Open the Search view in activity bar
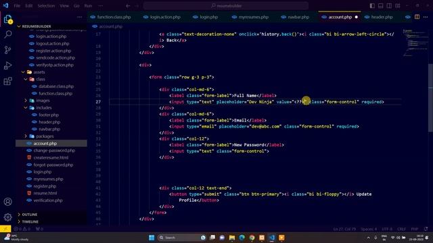 pyautogui.click(x=7, y=34)
